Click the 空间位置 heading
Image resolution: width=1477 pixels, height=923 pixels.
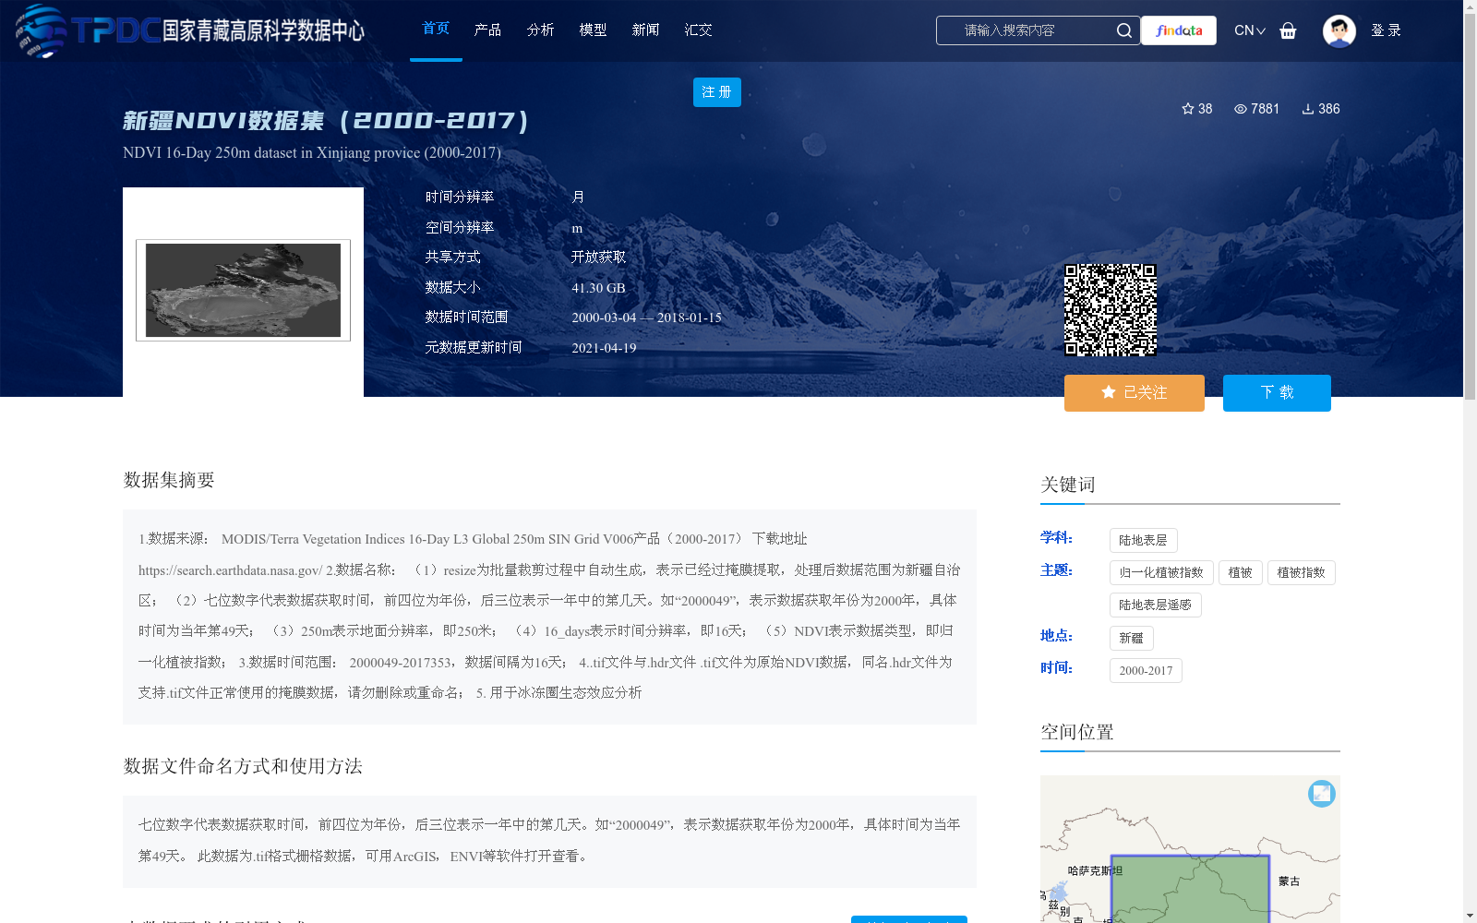(x=1077, y=732)
